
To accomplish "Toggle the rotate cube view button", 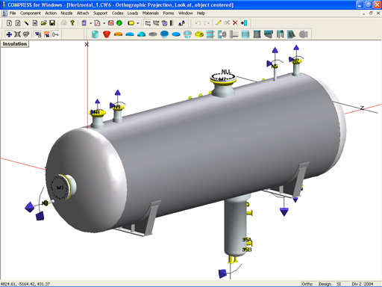I will tap(164, 23).
